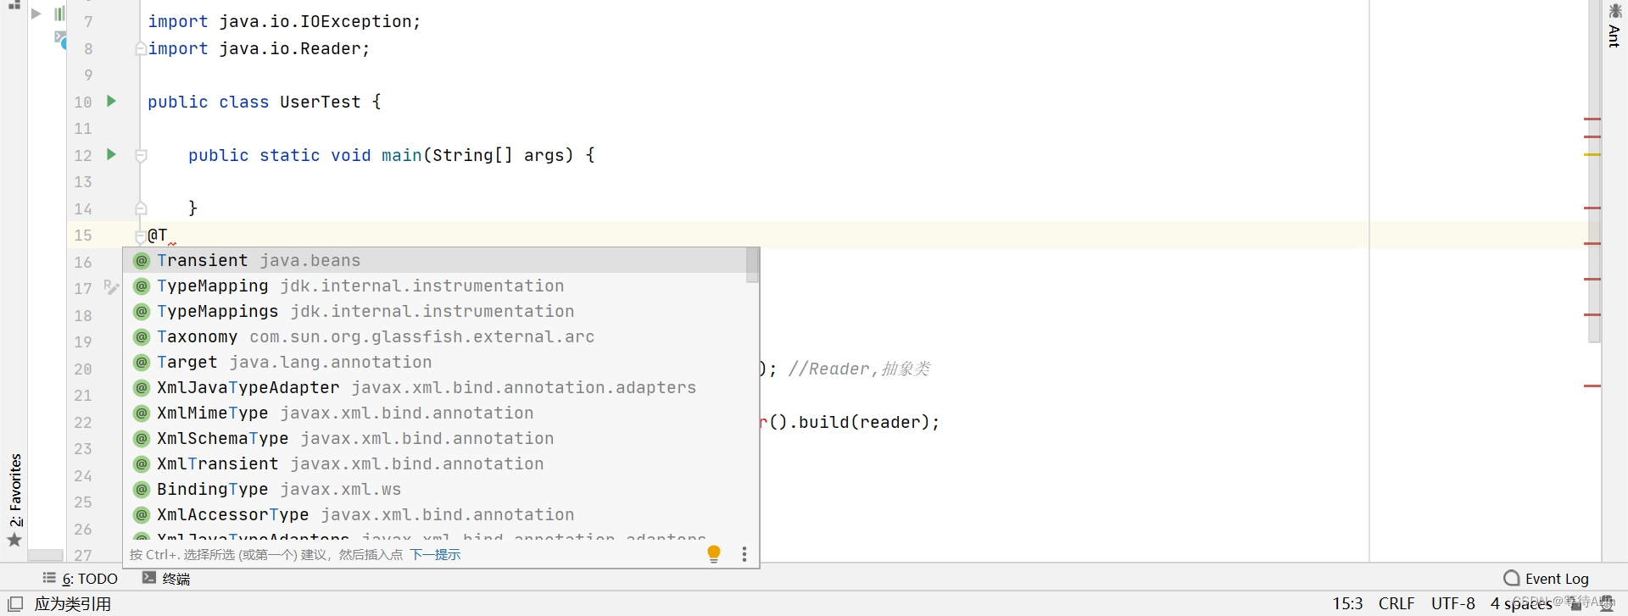Click the line number 20 in gutter

(82, 369)
